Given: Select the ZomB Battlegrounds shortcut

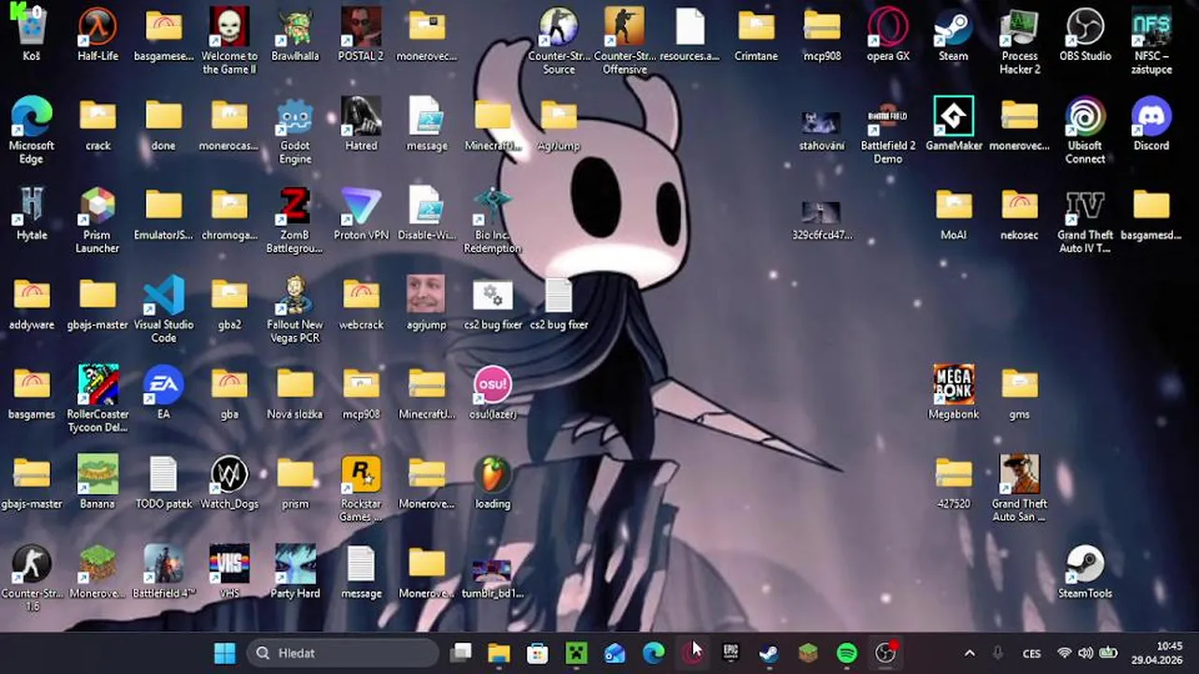Looking at the screenshot, I should point(295,220).
